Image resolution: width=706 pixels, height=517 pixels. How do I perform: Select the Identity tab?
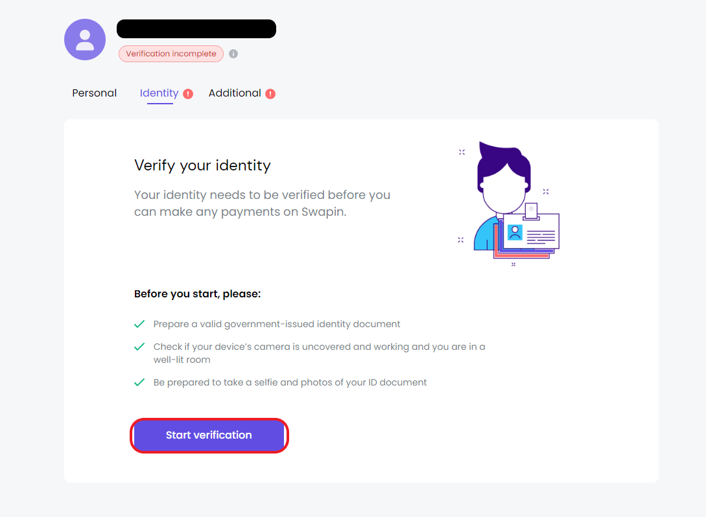pyautogui.click(x=159, y=93)
